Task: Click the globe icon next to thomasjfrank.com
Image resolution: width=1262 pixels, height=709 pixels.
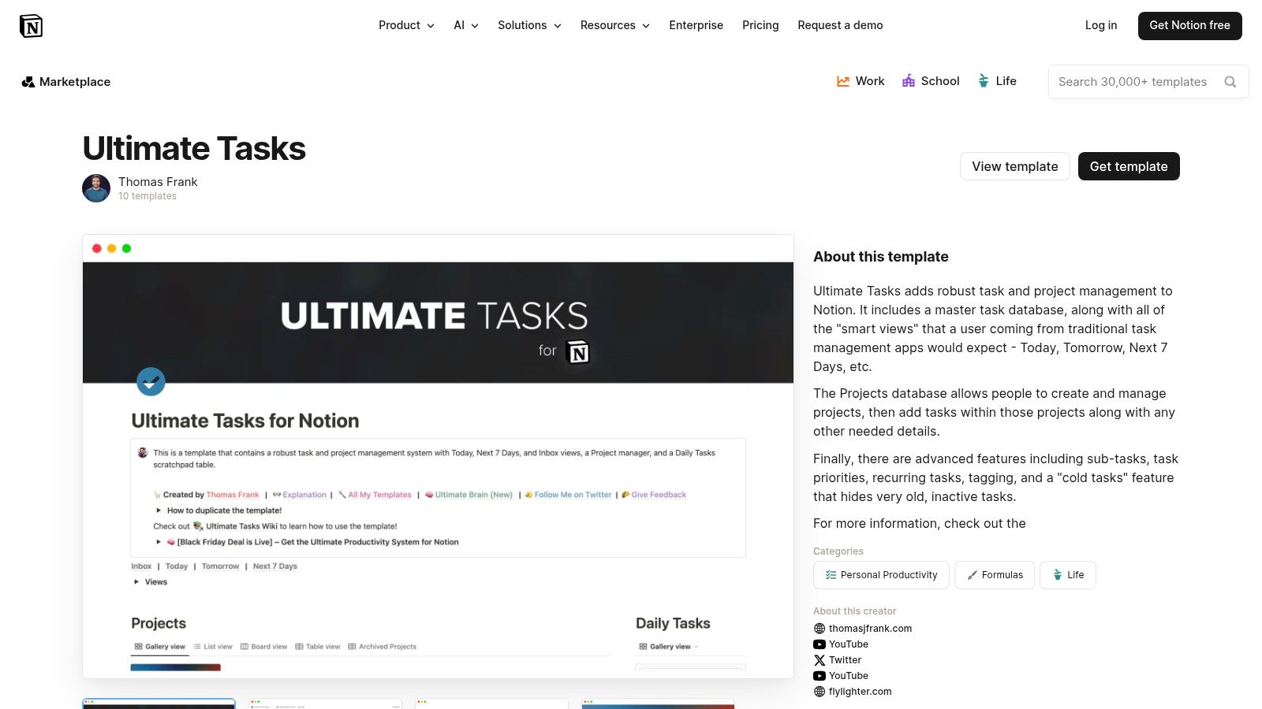Action: point(820,628)
